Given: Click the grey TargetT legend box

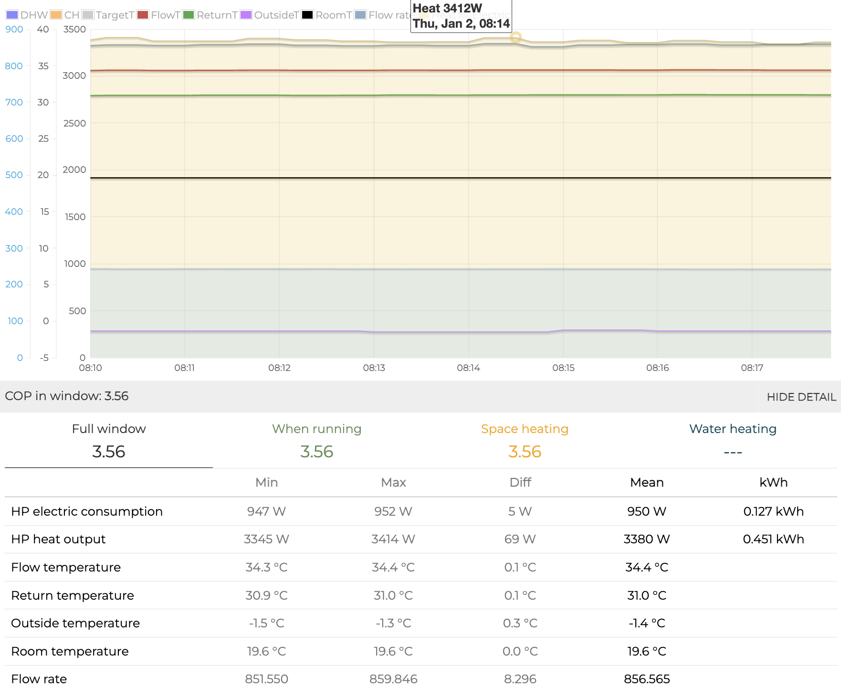Looking at the screenshot, I should (x=88, y=15).
